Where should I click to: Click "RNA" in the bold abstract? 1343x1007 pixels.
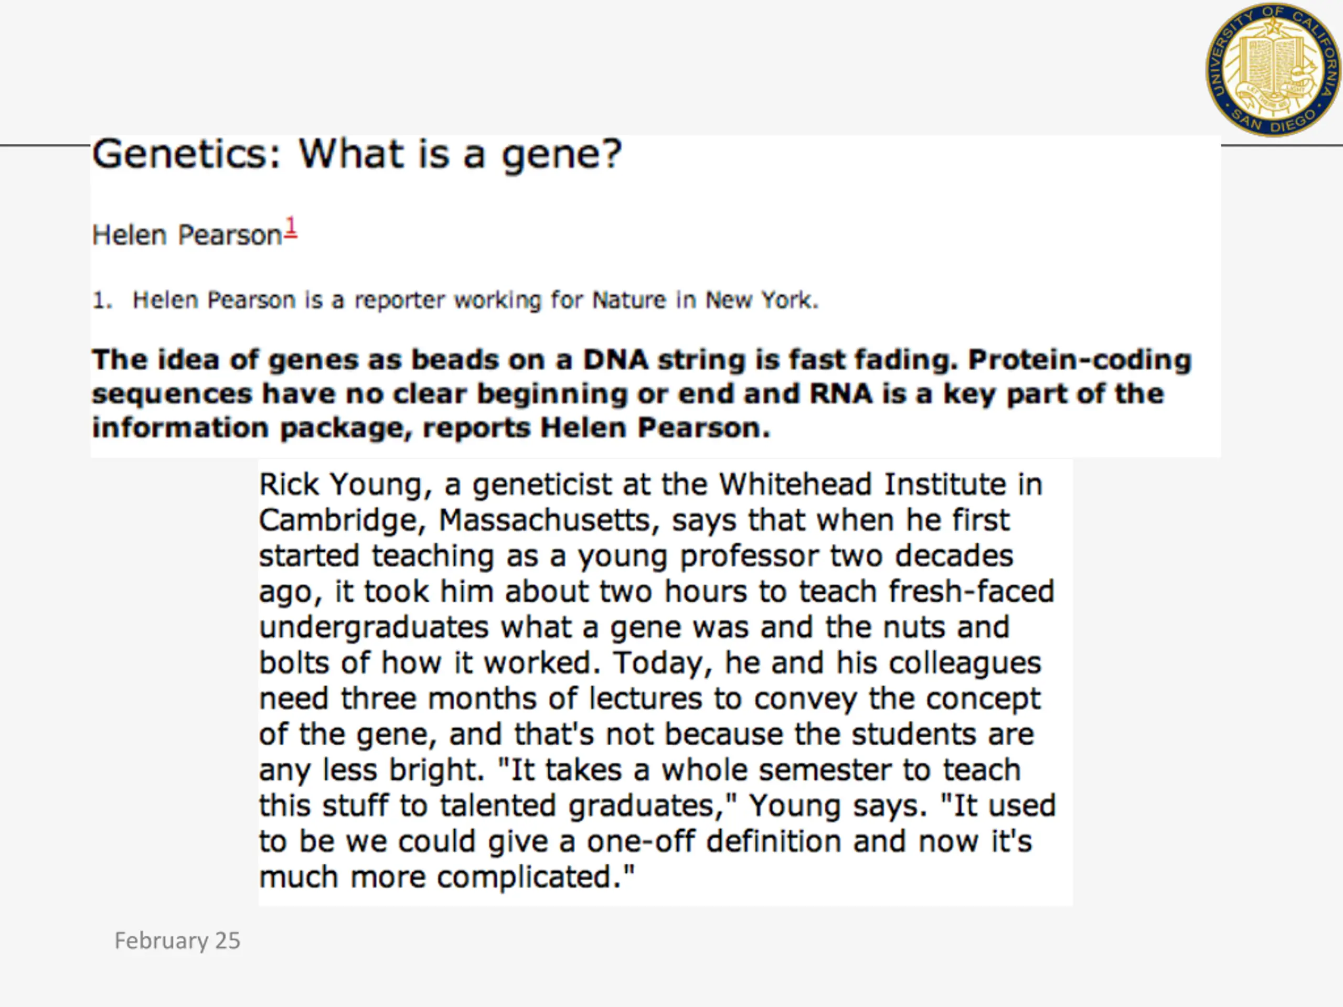tap(841, 393)
